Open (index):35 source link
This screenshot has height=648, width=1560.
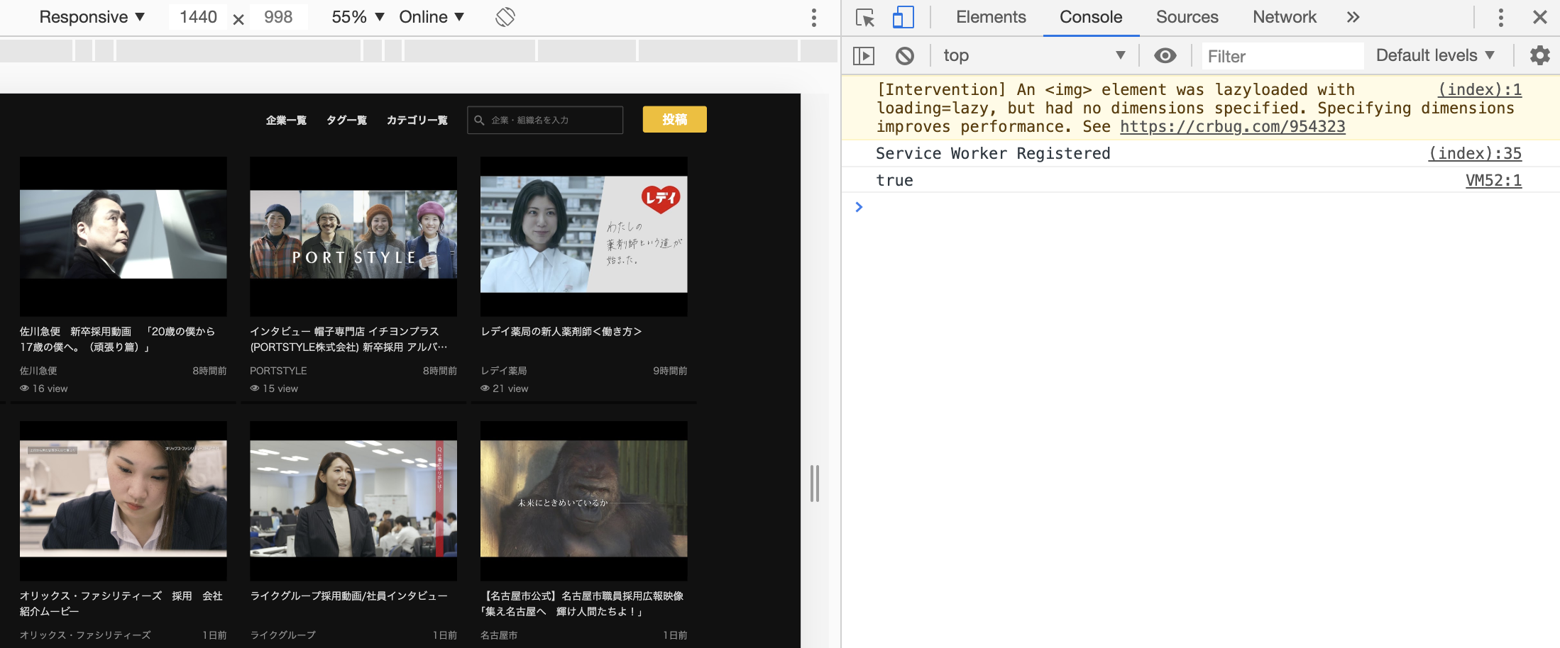click(1475, 153)
